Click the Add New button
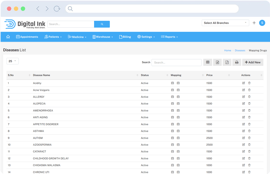270x174 pixels. tap(253, 62)
